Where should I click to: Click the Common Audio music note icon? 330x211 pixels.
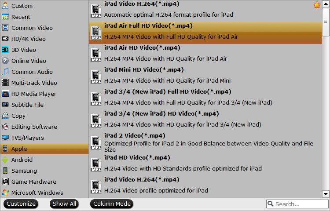click(5, 72)
